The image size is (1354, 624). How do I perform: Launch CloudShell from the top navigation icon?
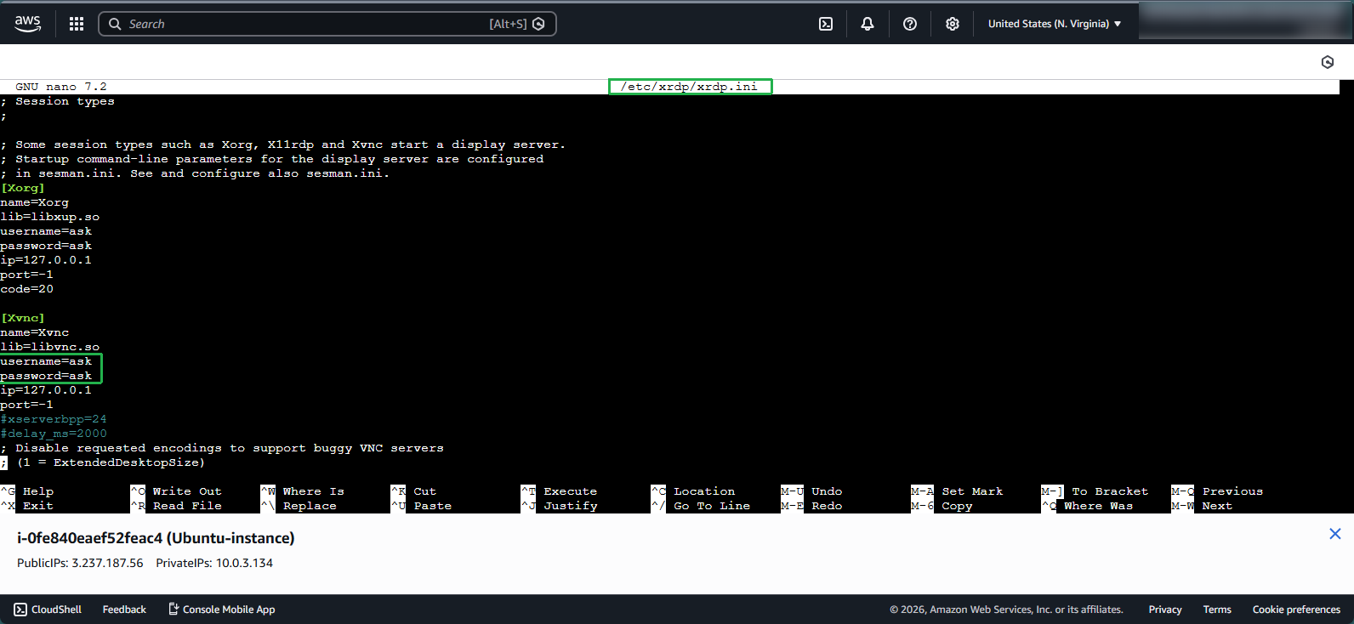click(826, 24)
